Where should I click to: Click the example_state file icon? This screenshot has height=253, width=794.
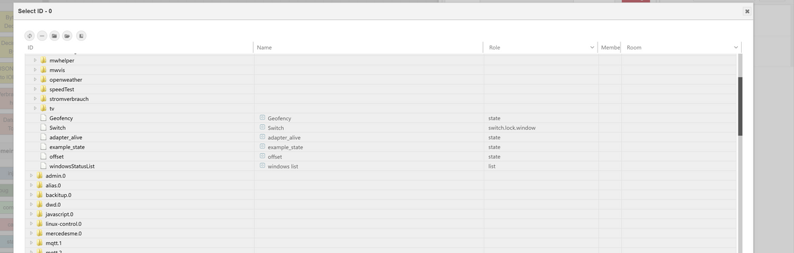pyautogui.click(x=44, y=147)
